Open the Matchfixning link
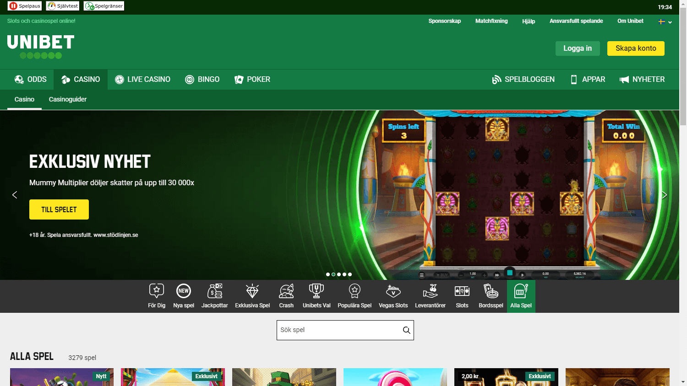The width and height of the screenshot is (687, 386). tap(491, 21)
